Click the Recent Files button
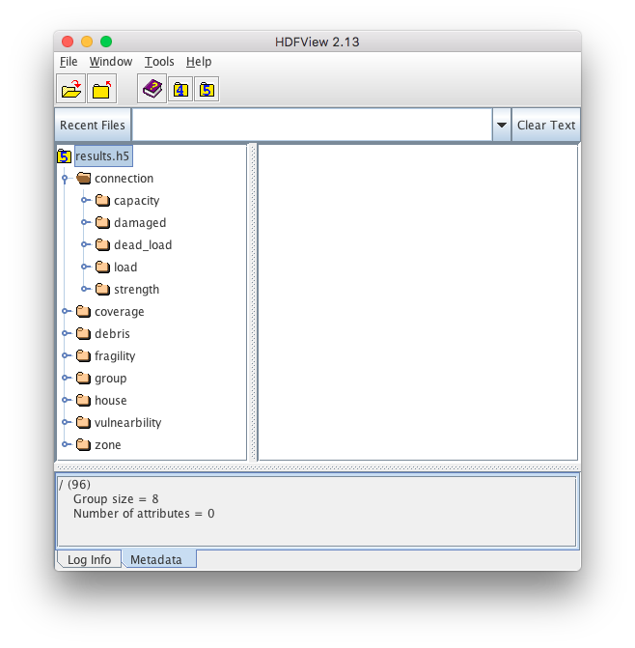635x648 pixels. coord(93,125)
